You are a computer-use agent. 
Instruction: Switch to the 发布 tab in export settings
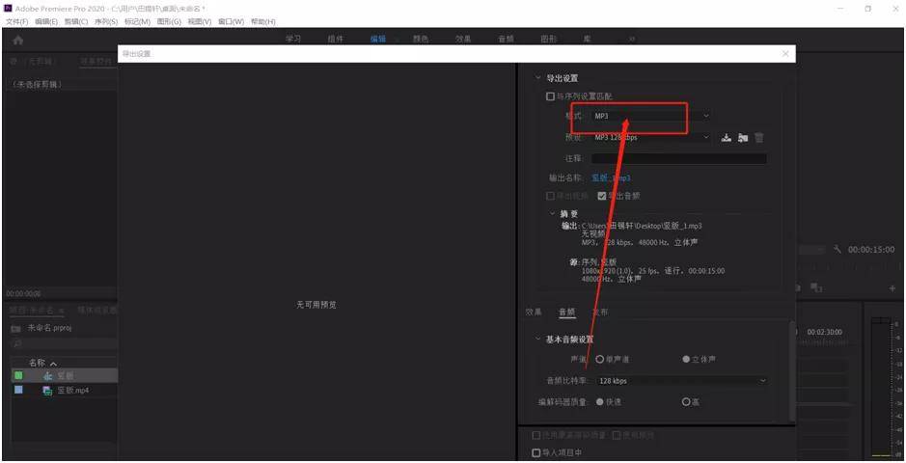pyautogui.click(x=600, y=312)
